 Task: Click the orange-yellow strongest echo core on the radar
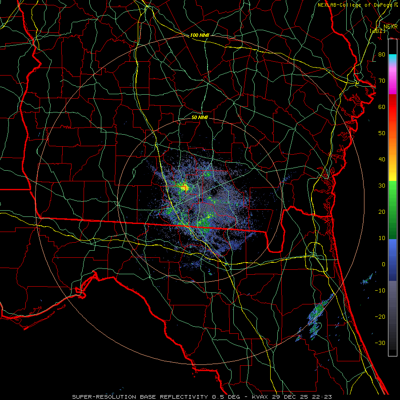(185, 188)
